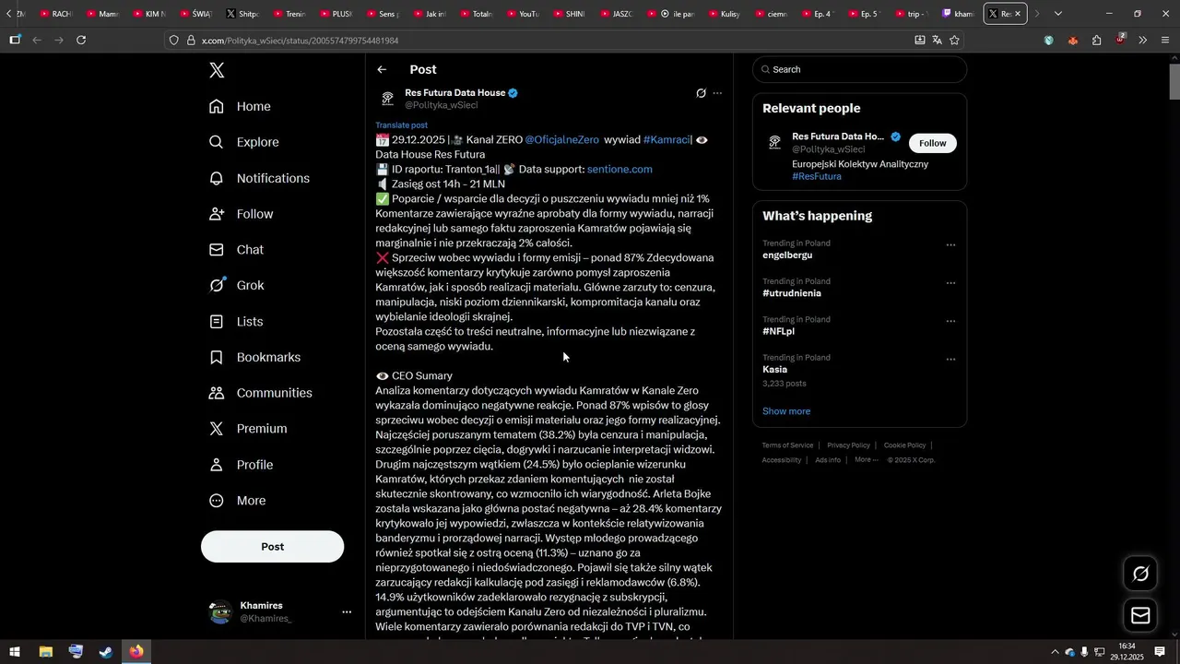Click Translate post link
Viewport: 1180px width, 664px height.
tap(401, 125)
